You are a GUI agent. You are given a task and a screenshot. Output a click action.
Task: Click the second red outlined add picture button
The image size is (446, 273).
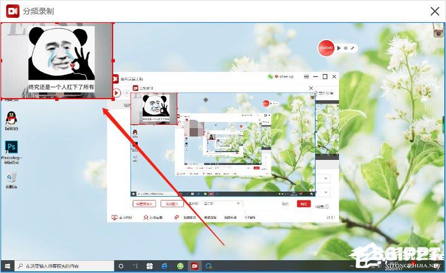(172, 204)
